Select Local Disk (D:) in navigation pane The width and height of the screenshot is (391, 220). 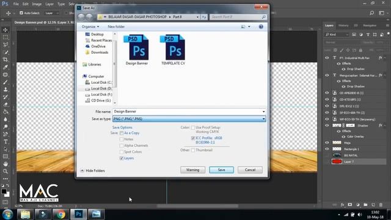click(x=99, y=89)
